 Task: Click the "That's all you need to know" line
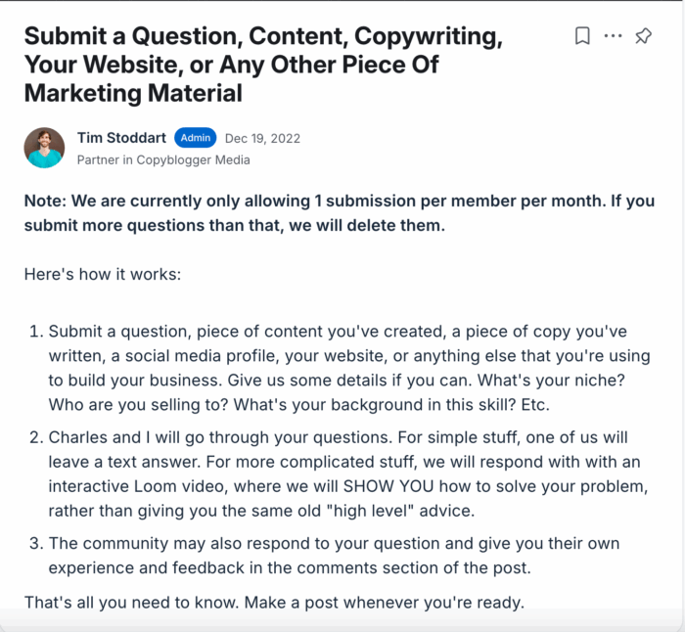coord(274,603)
